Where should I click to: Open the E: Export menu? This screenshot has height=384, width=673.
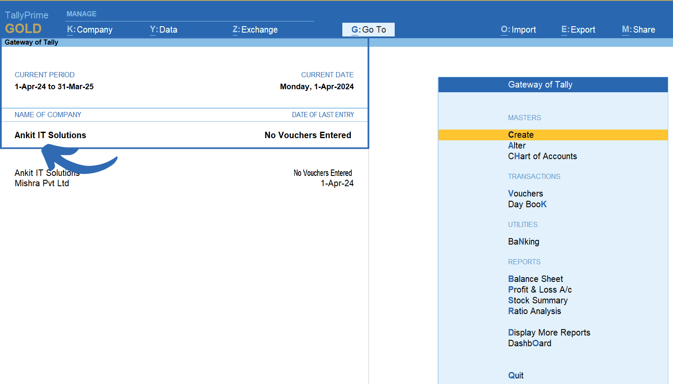click(578, 30)
